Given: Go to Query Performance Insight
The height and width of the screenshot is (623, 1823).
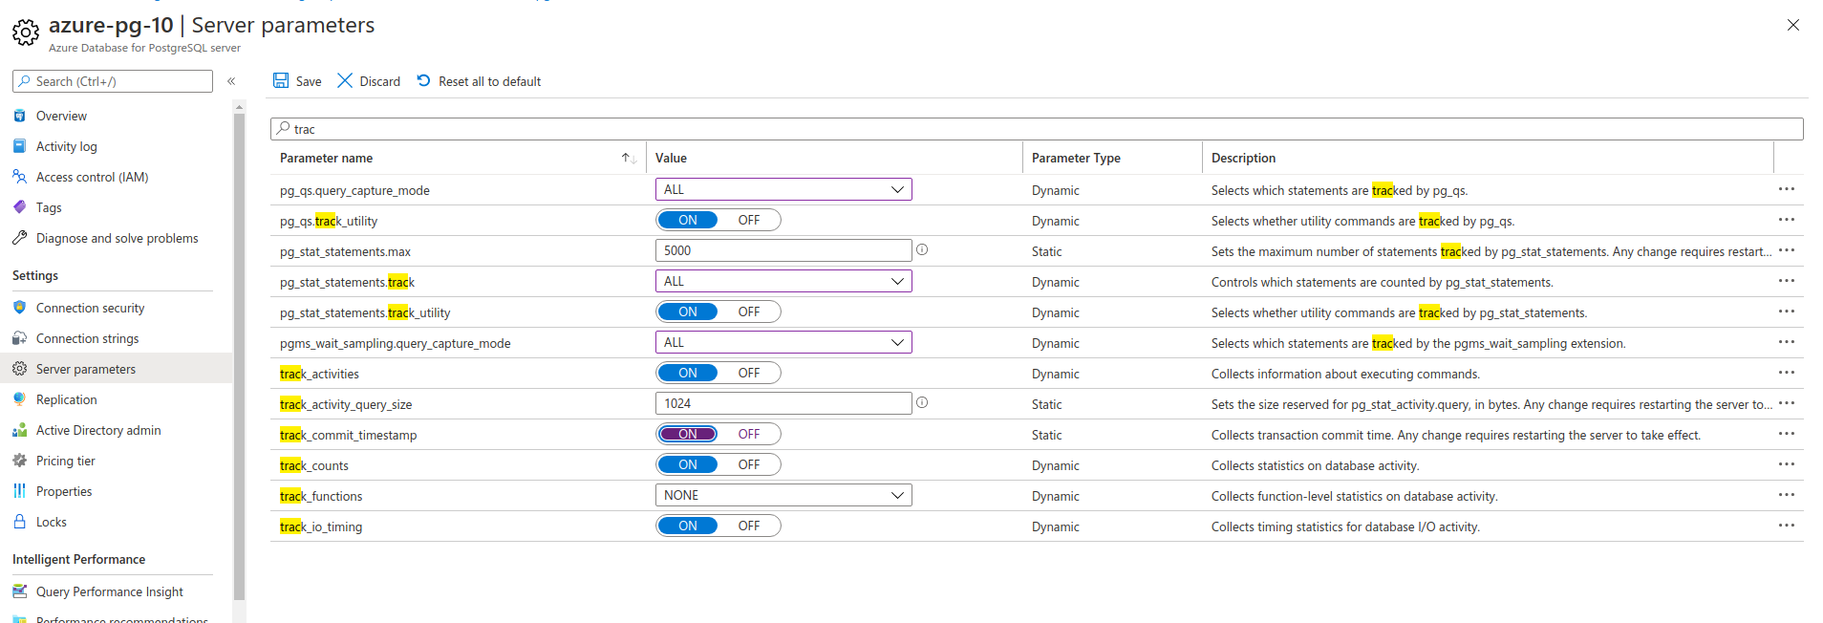Looking at the screenshot, I should click(x=109, y=592).
